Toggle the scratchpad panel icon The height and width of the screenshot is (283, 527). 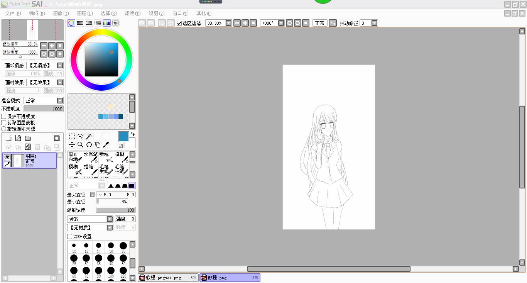click(x=116, y=23)
